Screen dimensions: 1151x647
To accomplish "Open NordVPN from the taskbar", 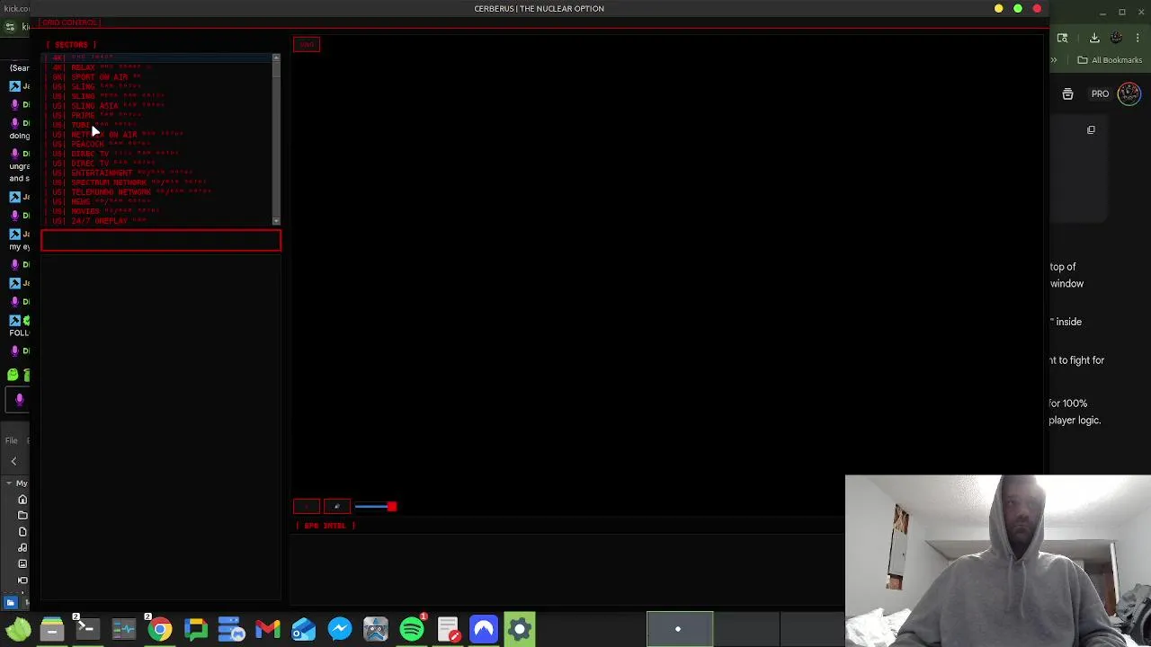I will 483,629.
